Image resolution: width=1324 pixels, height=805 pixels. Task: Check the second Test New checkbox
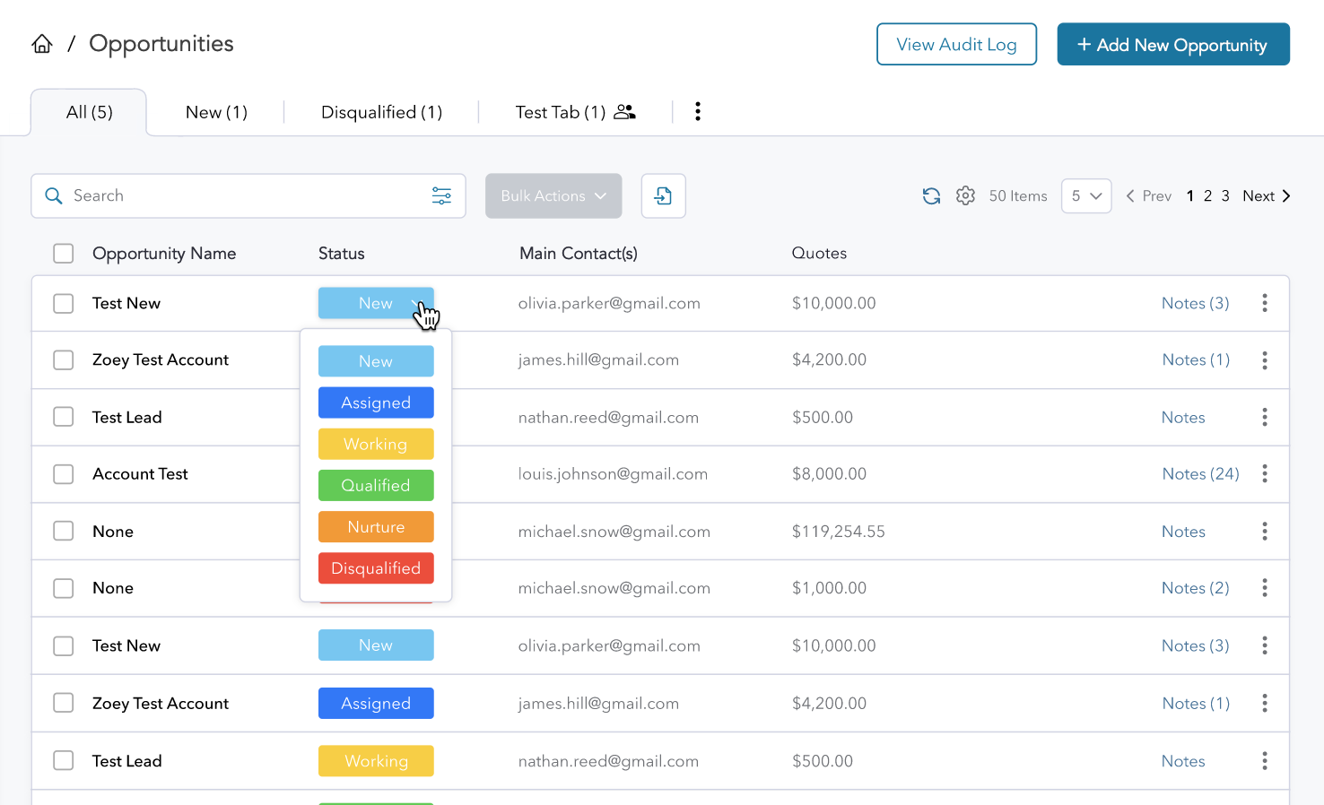pos(63,645)
